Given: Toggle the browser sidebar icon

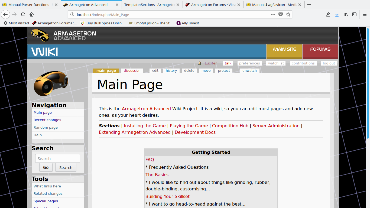Looking at the screenshot, I should click(354, 15).
